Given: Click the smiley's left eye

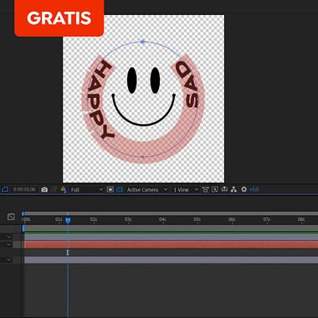Looking at the screenshot, I should (131, 80).
